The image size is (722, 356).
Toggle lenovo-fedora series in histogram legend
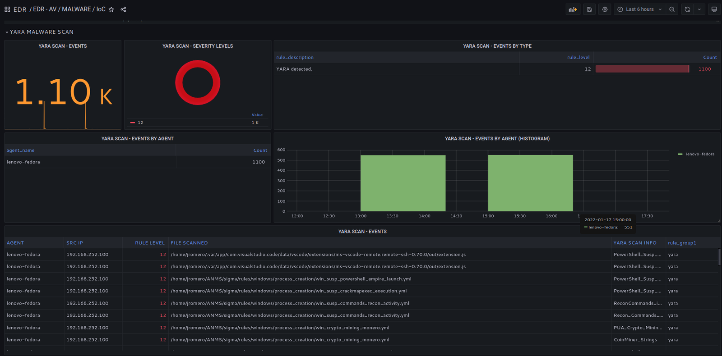[699, 154]
